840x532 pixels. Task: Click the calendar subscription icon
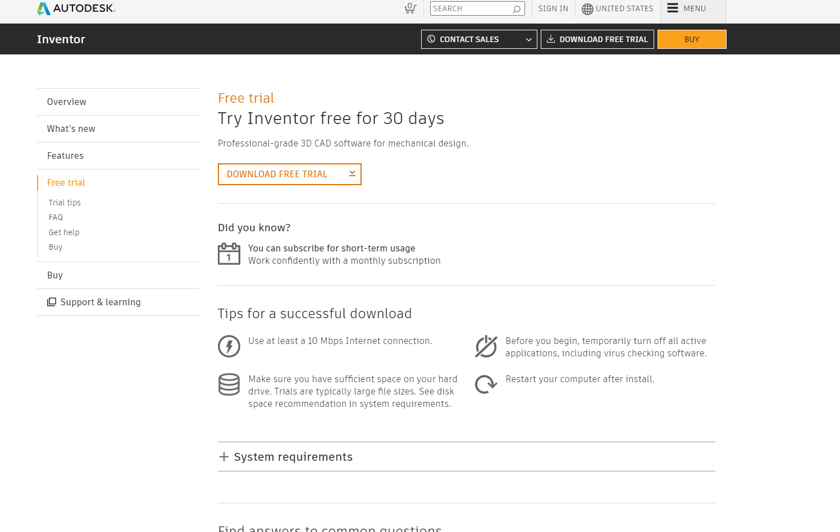pyautogui.click(x=229, y=254)
